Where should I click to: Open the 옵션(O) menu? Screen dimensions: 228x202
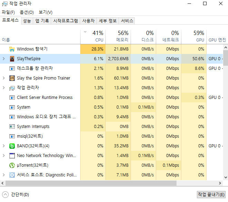(x=27, y=12)
